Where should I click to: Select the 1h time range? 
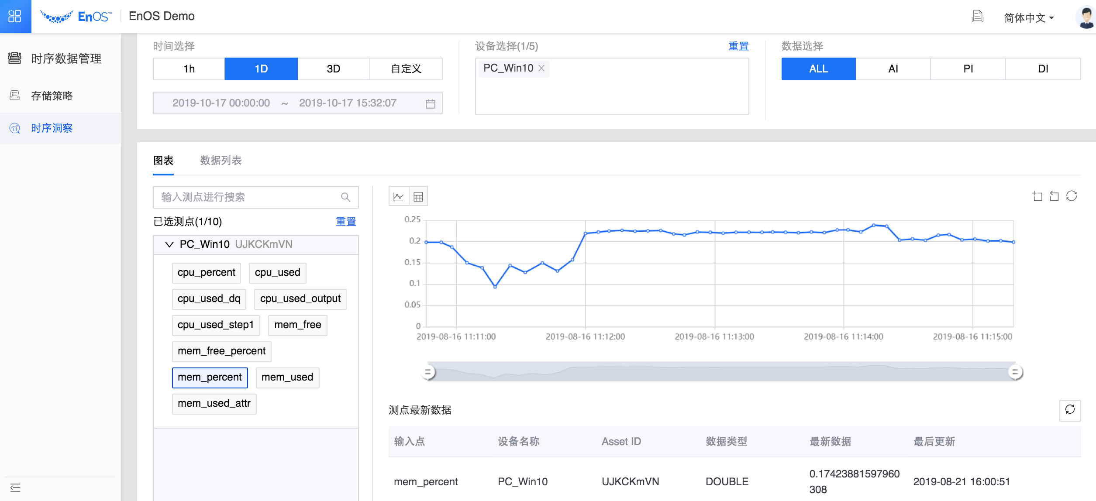[189, 69]
